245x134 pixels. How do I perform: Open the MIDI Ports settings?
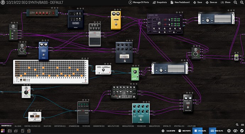(184, 131)
